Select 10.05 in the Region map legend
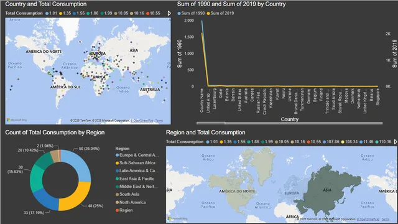 [282, 142]
